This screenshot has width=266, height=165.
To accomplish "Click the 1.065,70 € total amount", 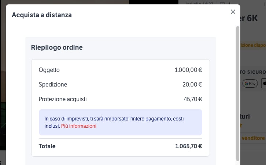I will 188,146.
